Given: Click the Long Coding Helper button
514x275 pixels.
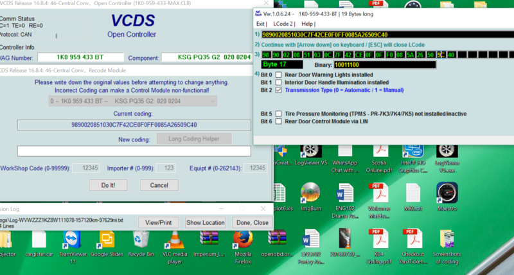Looking at the screenshot, I should click(194, 139).
